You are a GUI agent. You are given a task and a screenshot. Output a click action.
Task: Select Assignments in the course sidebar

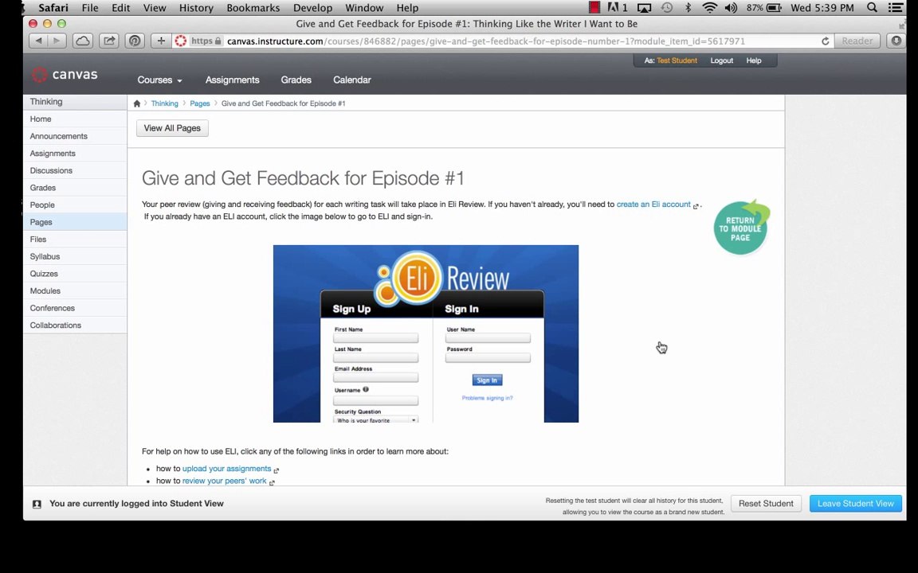click(75, 153)
